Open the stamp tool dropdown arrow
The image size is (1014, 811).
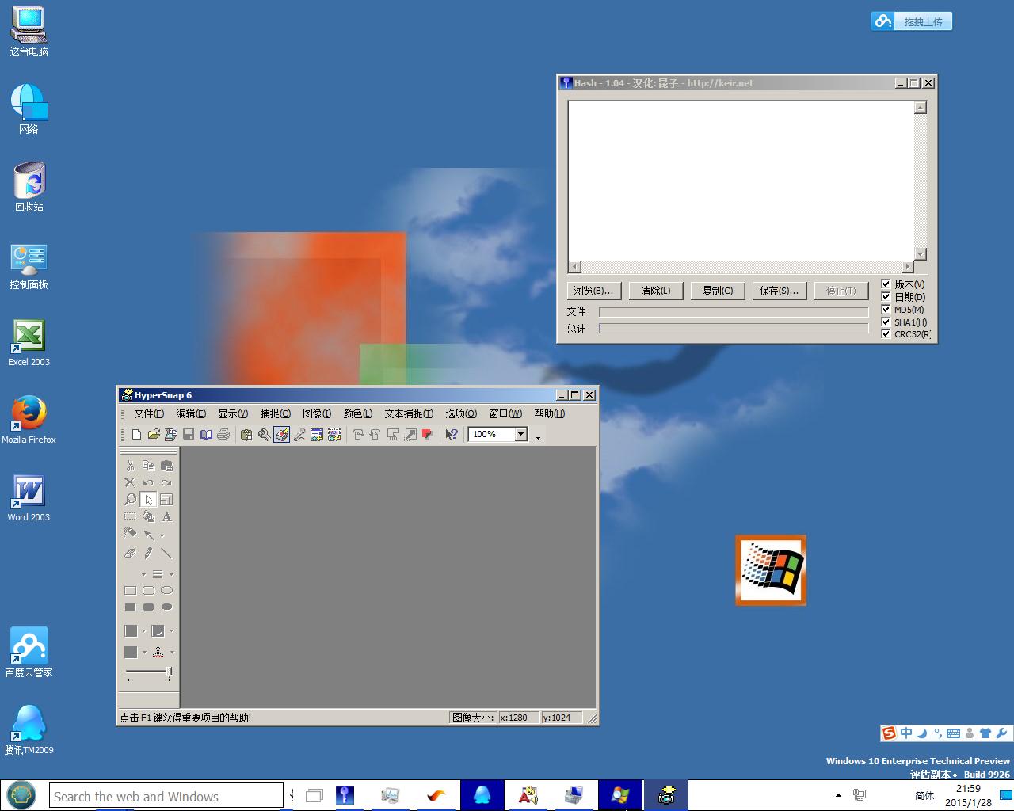click(172, 653)
